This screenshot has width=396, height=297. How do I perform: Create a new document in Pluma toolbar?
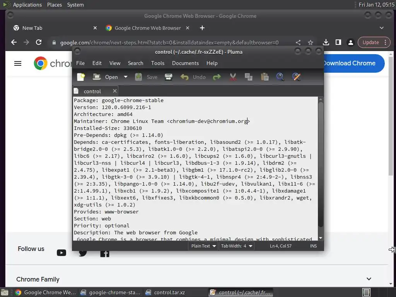[x=81, y=77]
